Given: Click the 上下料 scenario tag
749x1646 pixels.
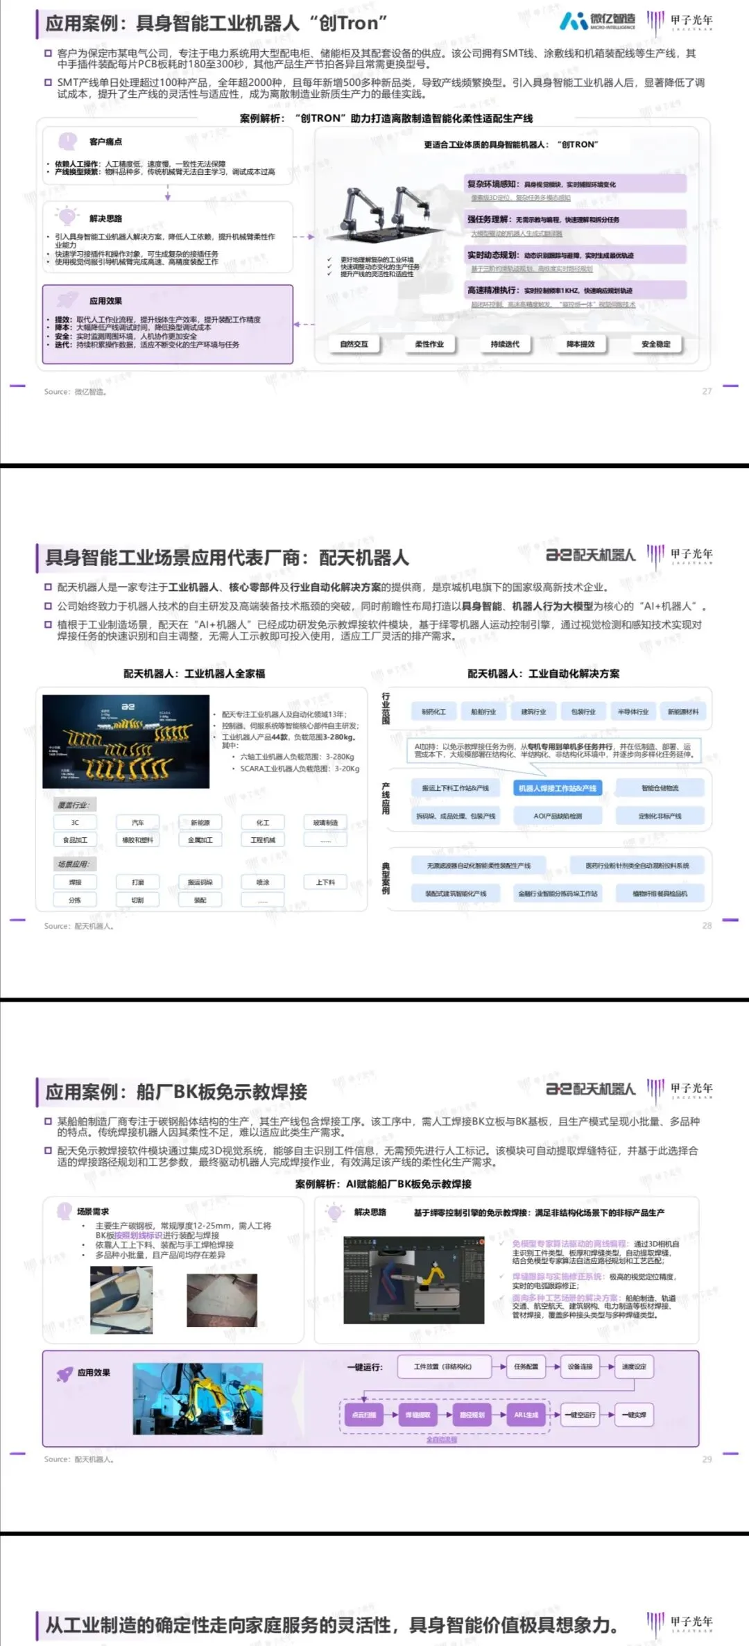Looking at the screenshot, I should pyautogui.click(x=325, y=882).
